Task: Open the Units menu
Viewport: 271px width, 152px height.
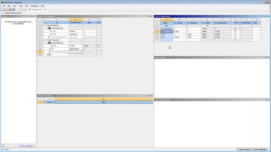Action: 27,6
